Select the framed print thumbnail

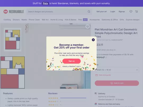[13, 40]
